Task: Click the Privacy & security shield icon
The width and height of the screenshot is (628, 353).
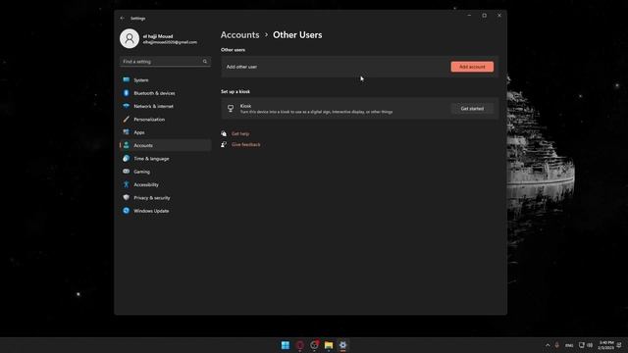Action: (127, 198)
